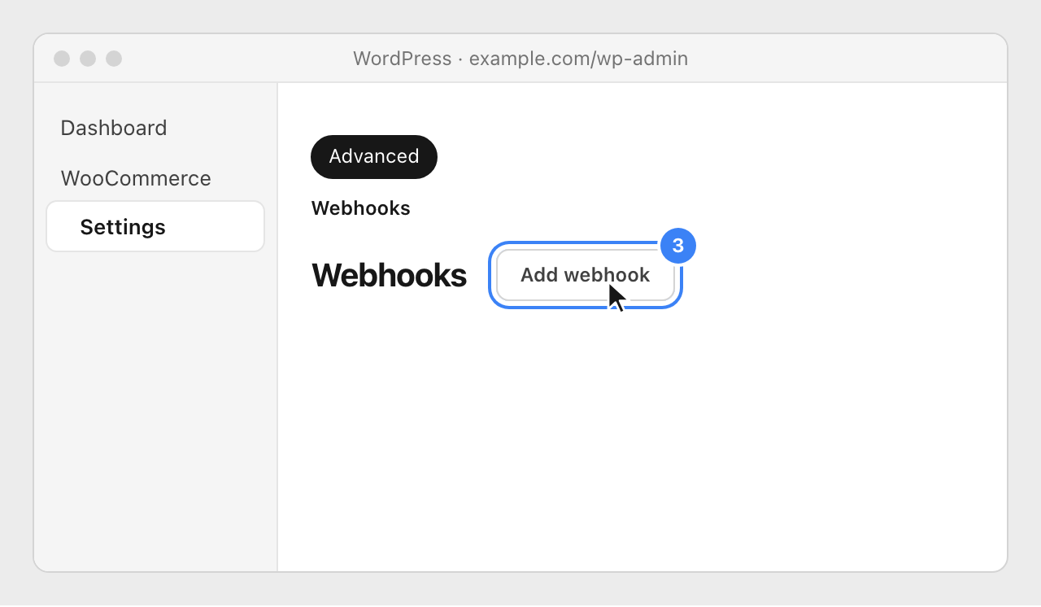Go to Settings in the sidebar
The width and height of the screenshot is (1041, 607).
pos(155,227)
